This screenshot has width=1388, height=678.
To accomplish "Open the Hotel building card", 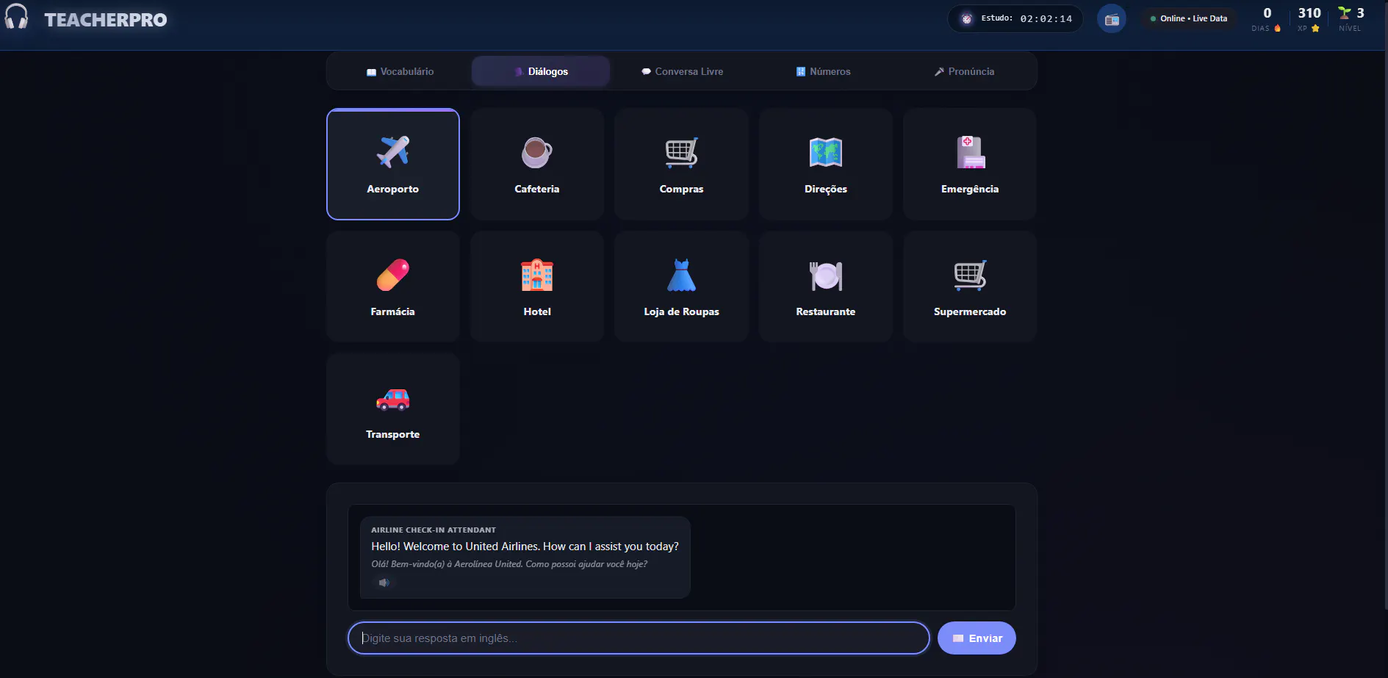I will click(x=537, y=286).
